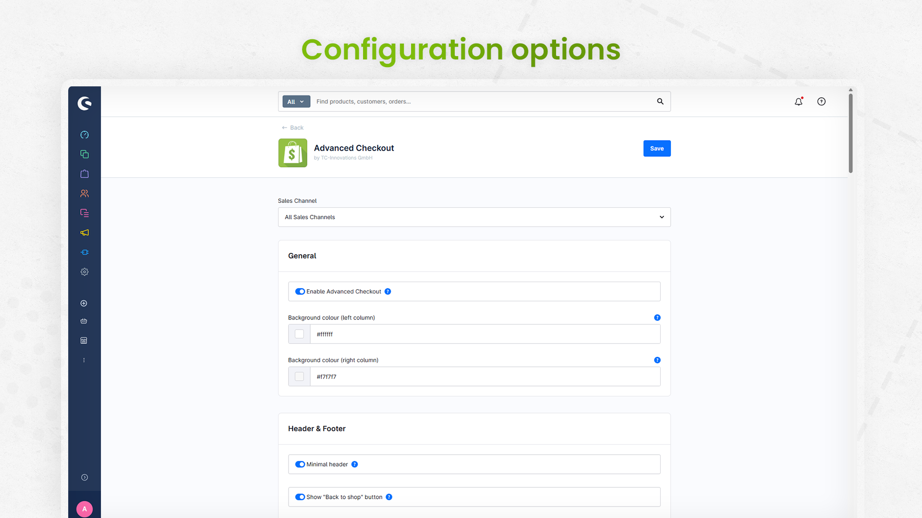Open the Shopware logo home
This screenshot has width=922, height=518.
pos(85,103)
